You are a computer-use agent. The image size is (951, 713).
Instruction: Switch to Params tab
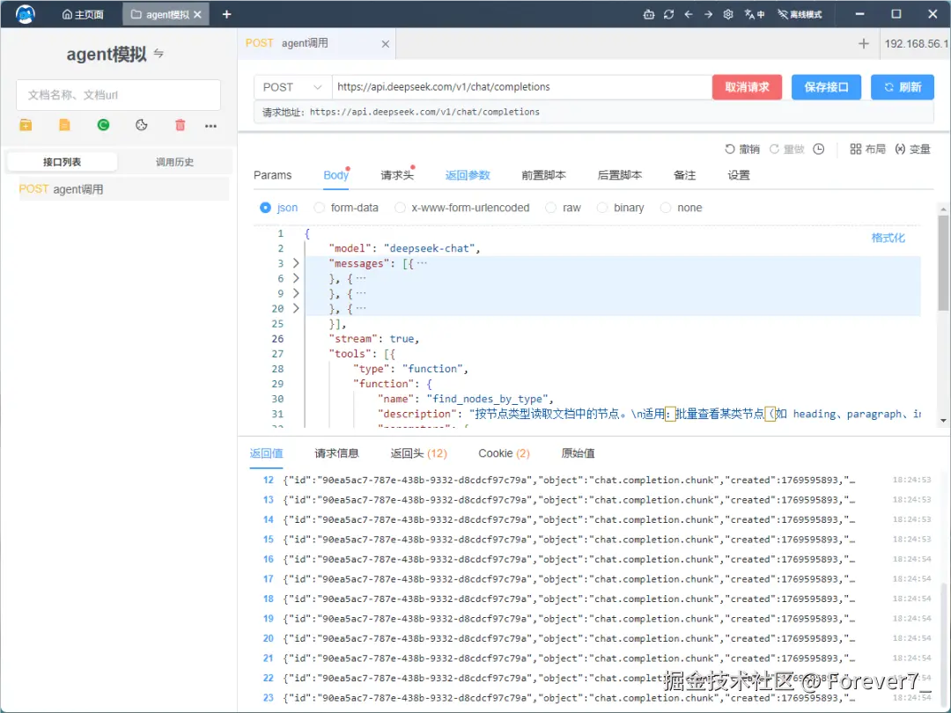coord(272,175)
